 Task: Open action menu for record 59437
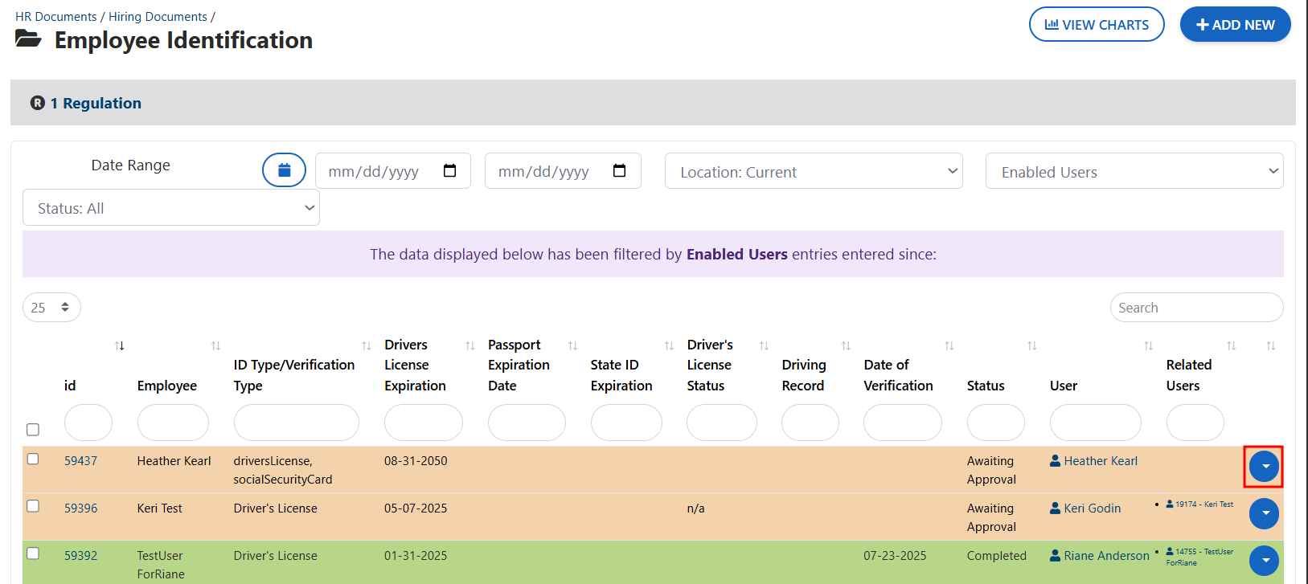(1264, 467)
